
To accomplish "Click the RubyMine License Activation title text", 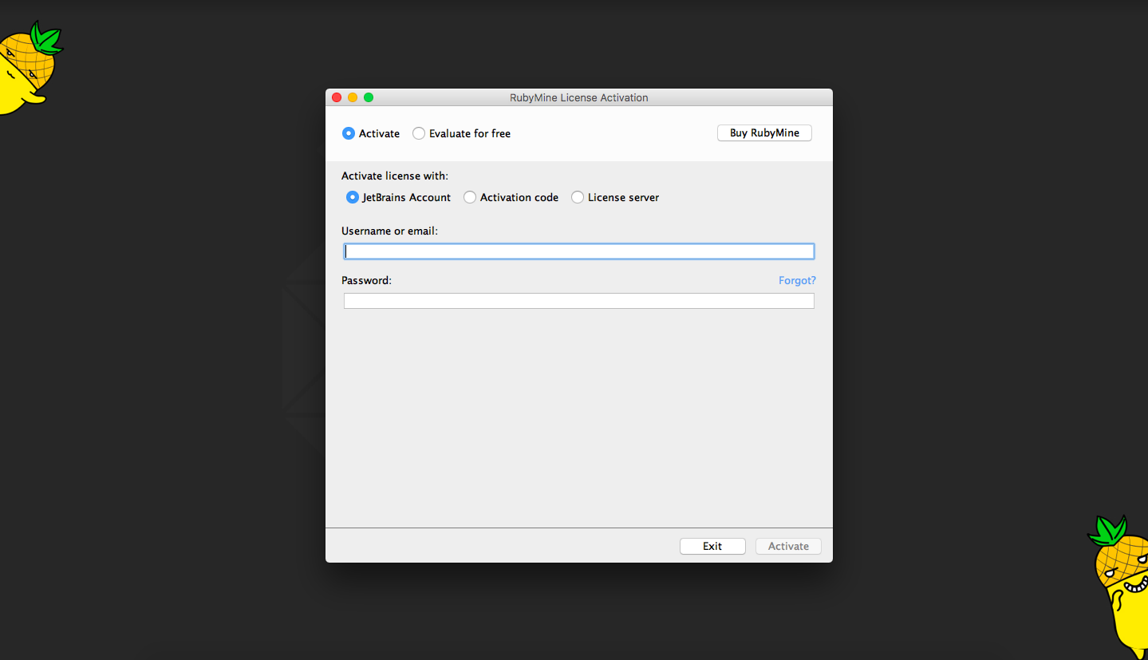I will pos(579,97).
